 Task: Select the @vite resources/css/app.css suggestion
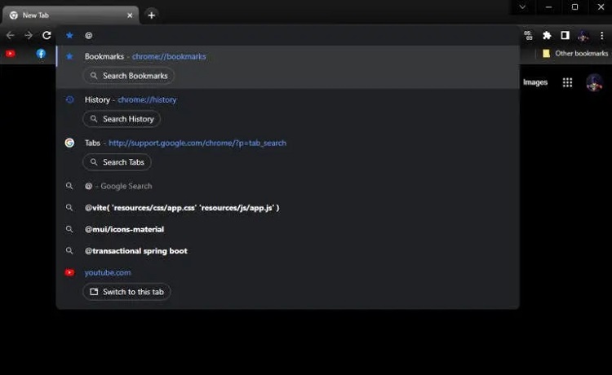[x=288, y=208]
